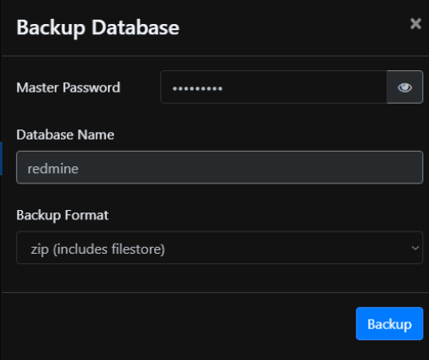Click the Backup Database dialog title

98,27
